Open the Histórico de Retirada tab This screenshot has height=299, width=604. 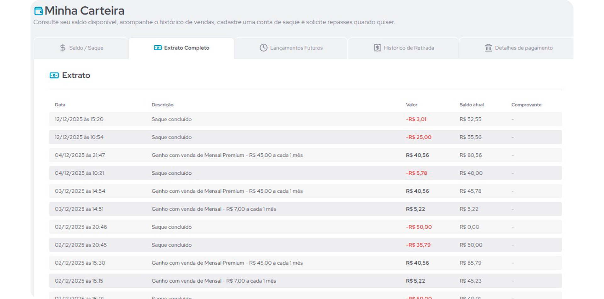point(409,48)
